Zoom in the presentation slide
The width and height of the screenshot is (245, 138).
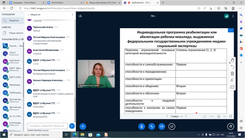218,116
